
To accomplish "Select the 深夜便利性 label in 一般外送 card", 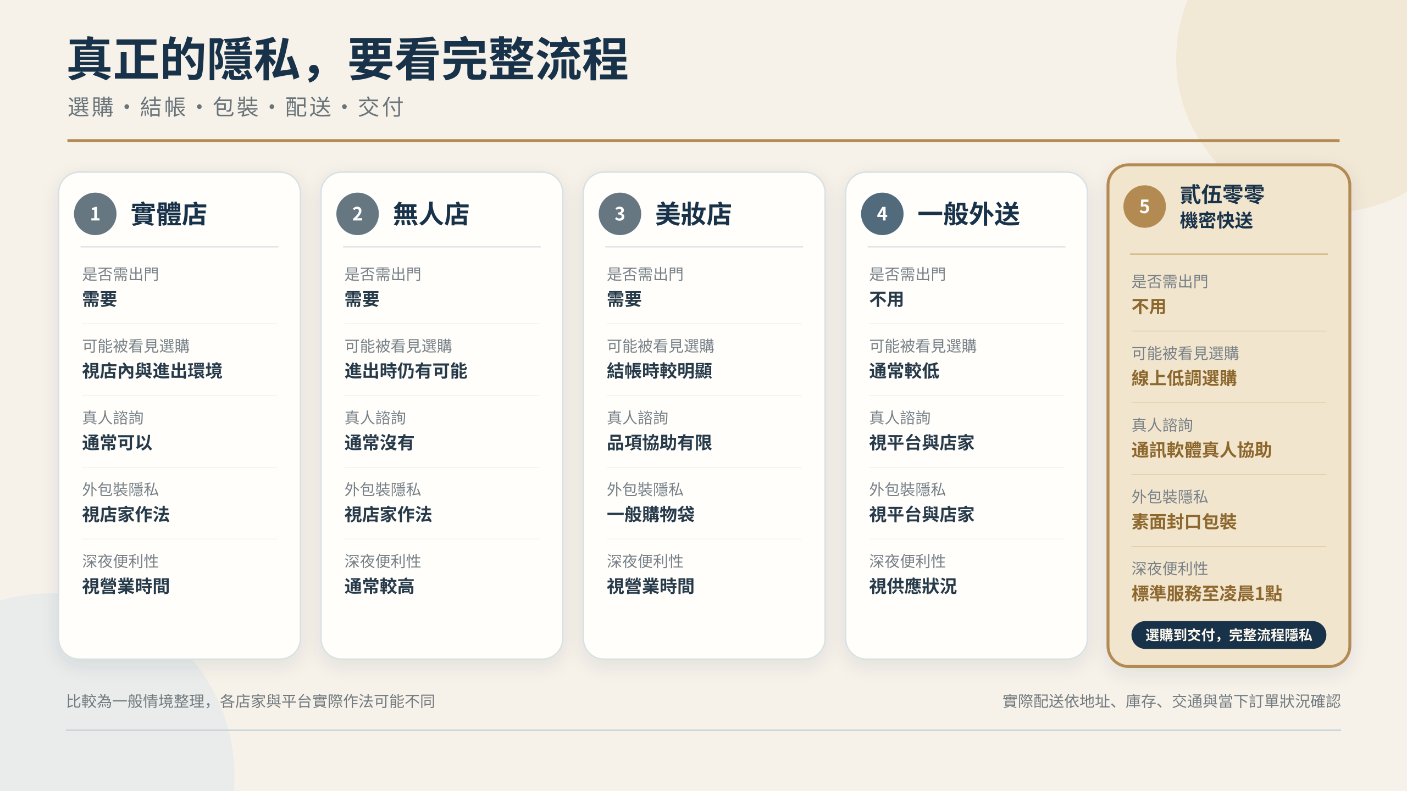I will coord(907,561).
